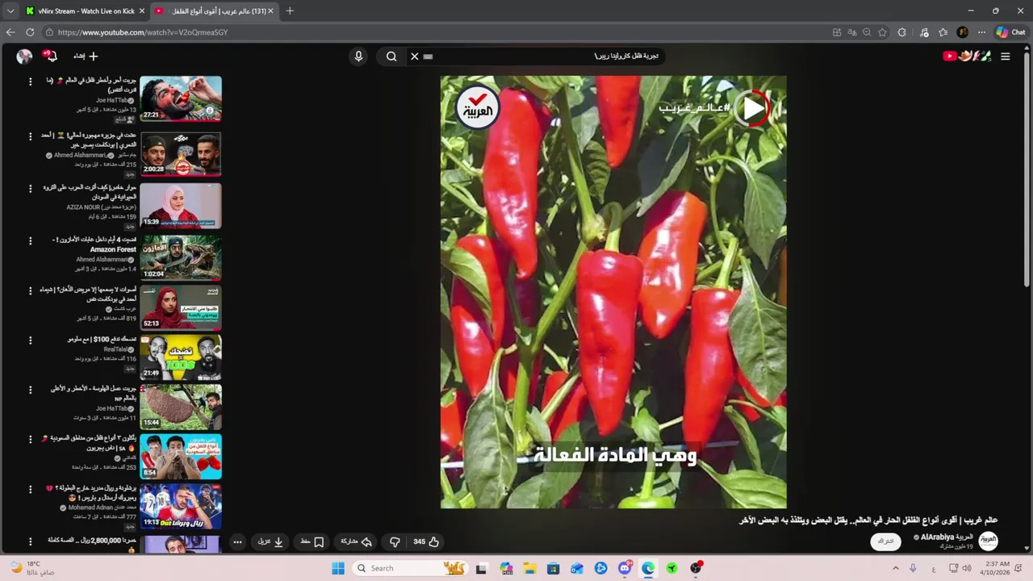Select the active YouTube browser tab
The height and width of the screenshot is (581, 1033).
(213, 11)
